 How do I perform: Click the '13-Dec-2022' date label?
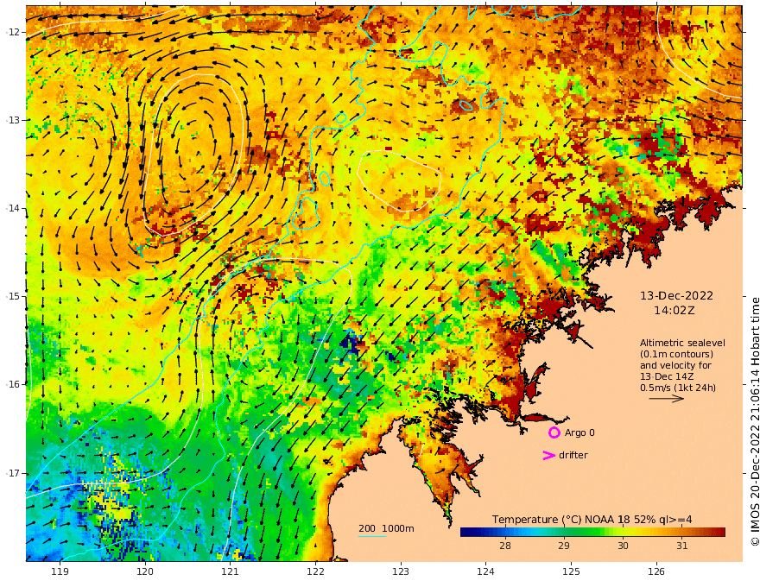coord(676,296)
